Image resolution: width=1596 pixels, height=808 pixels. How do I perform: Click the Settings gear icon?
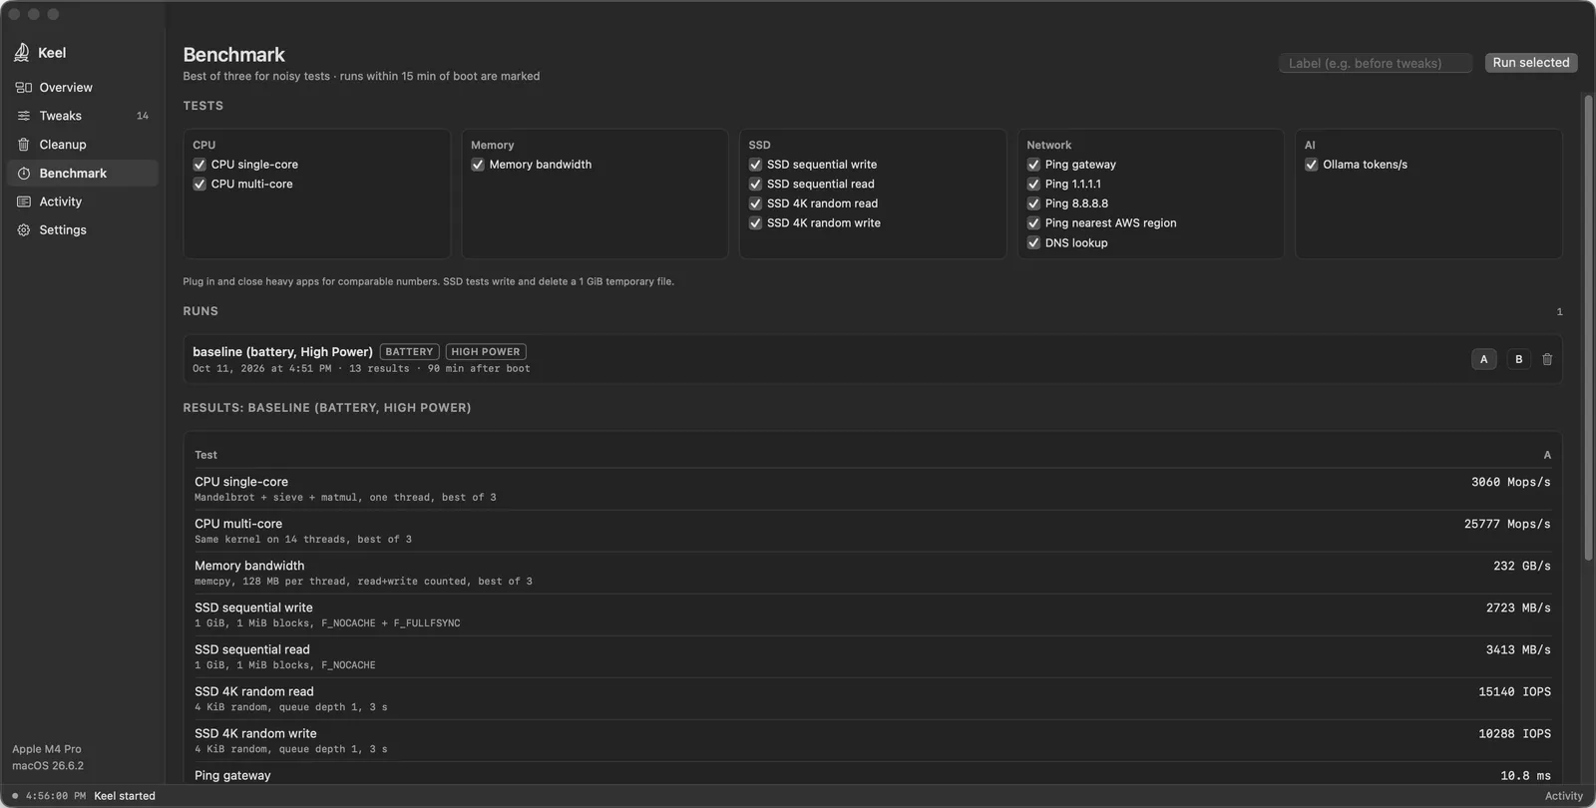click(x=24, y=230)
